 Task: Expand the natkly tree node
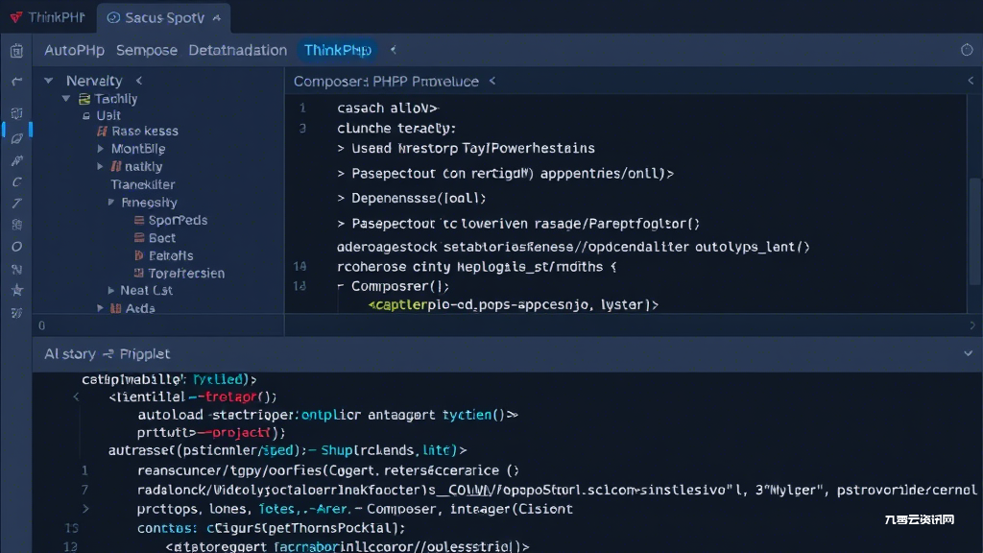[100, 167]
